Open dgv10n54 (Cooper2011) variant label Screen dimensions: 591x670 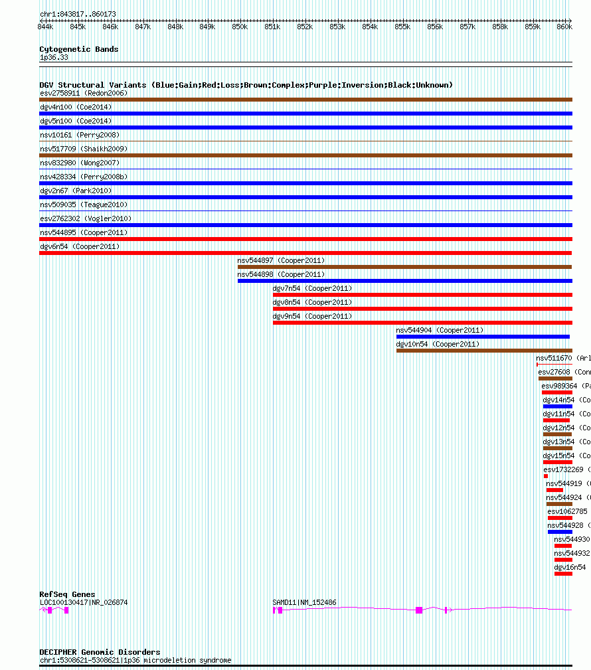pyautogui.click(x=438, y=344)
